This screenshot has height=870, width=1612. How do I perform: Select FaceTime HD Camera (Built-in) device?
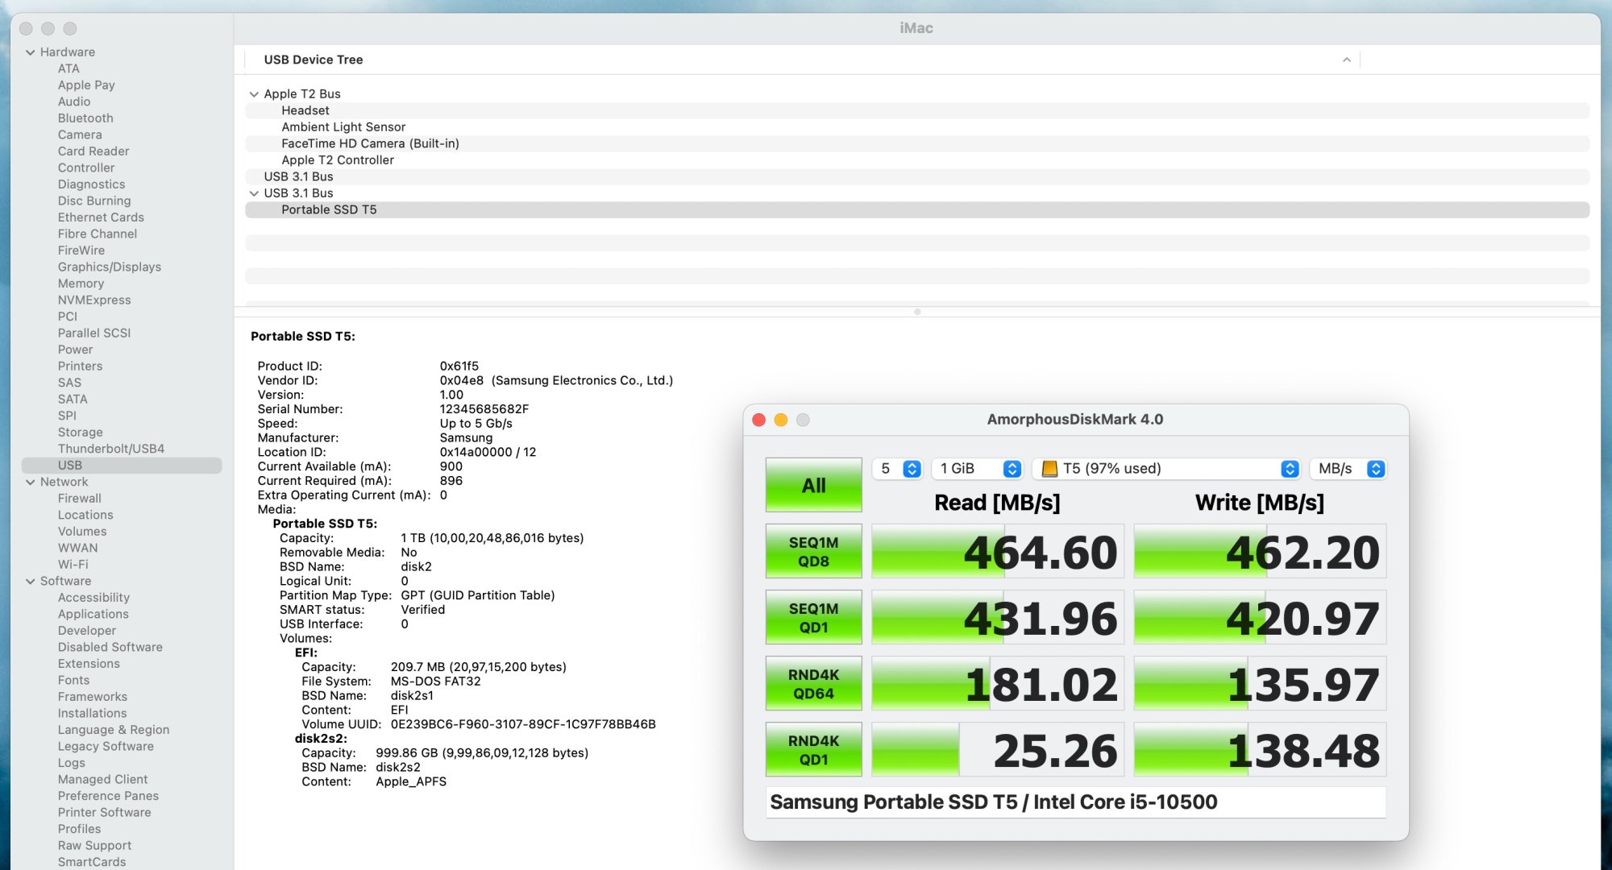(370, 143)
